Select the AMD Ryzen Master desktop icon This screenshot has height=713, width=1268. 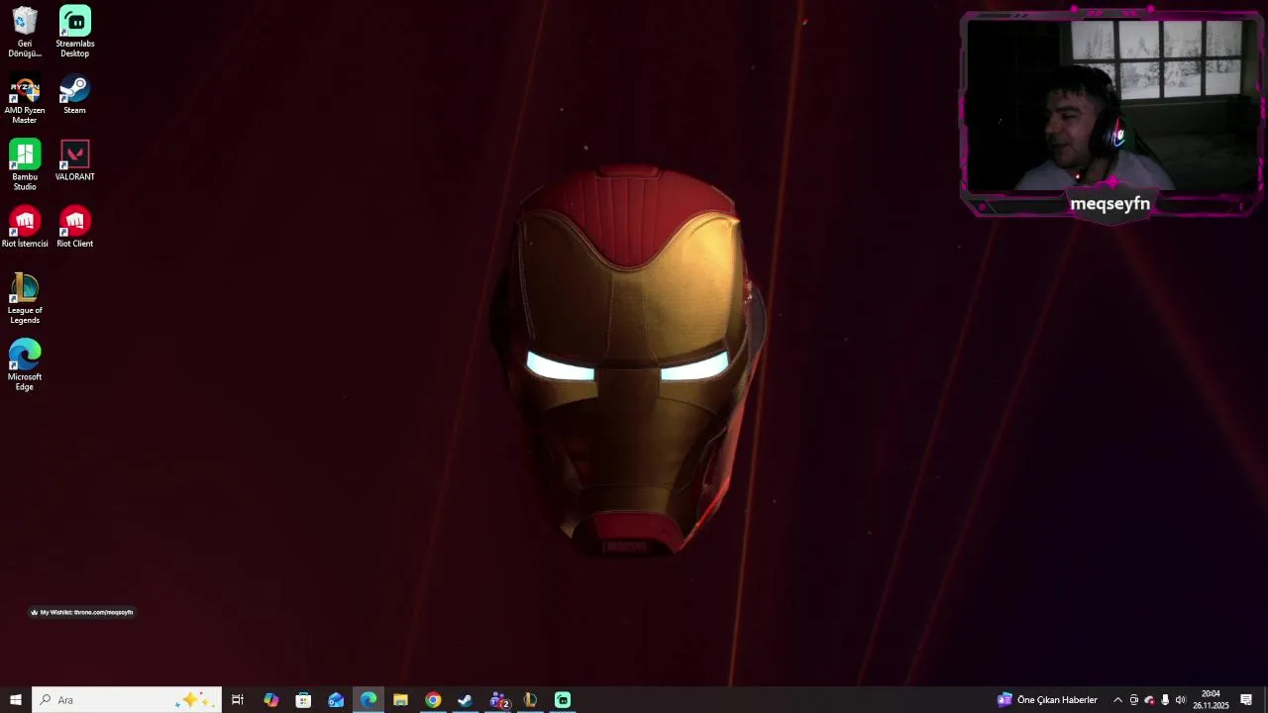point(25,99)
